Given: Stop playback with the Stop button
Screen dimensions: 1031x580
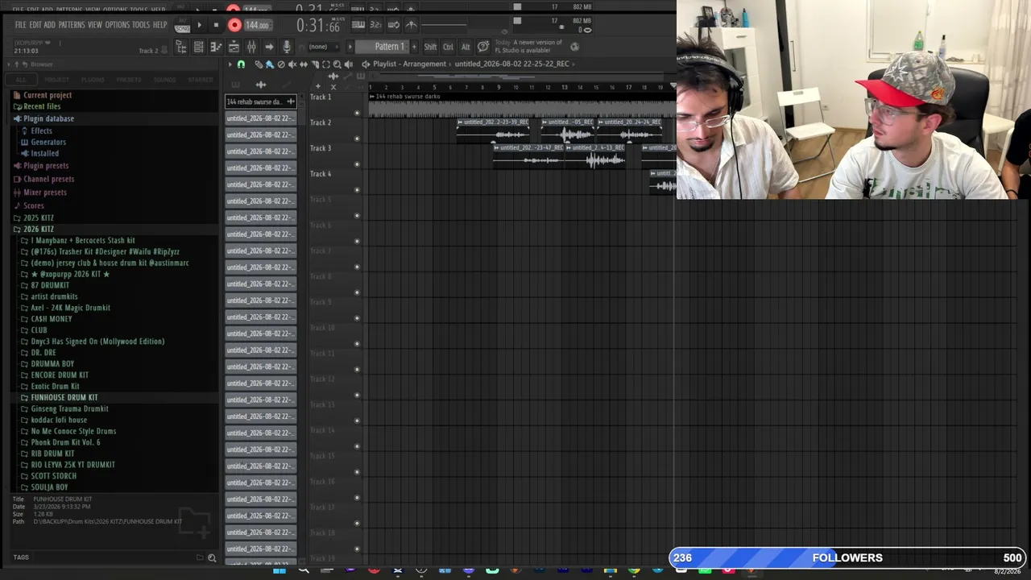Looking at the screenshot, I should (216, 25).
